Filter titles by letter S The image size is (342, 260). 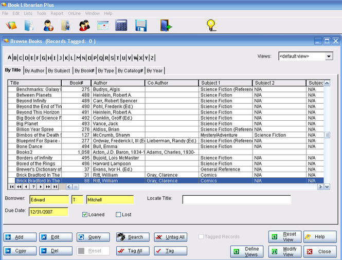coord(112,58)
